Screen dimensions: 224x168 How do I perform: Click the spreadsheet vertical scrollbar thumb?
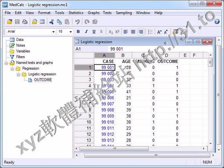pos(210,62)
